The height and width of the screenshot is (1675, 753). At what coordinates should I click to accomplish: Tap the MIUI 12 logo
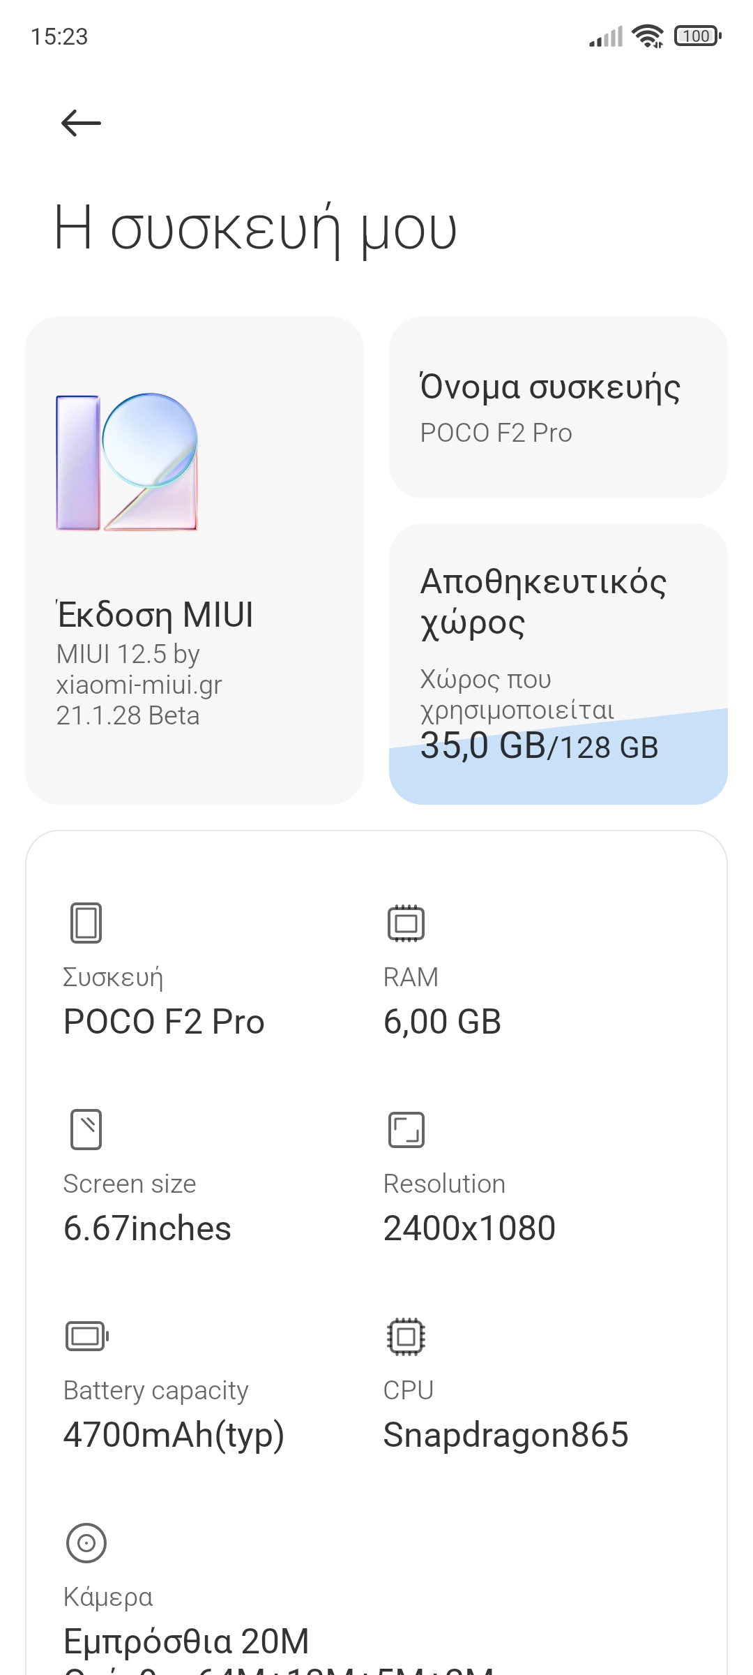click(127, 462)
